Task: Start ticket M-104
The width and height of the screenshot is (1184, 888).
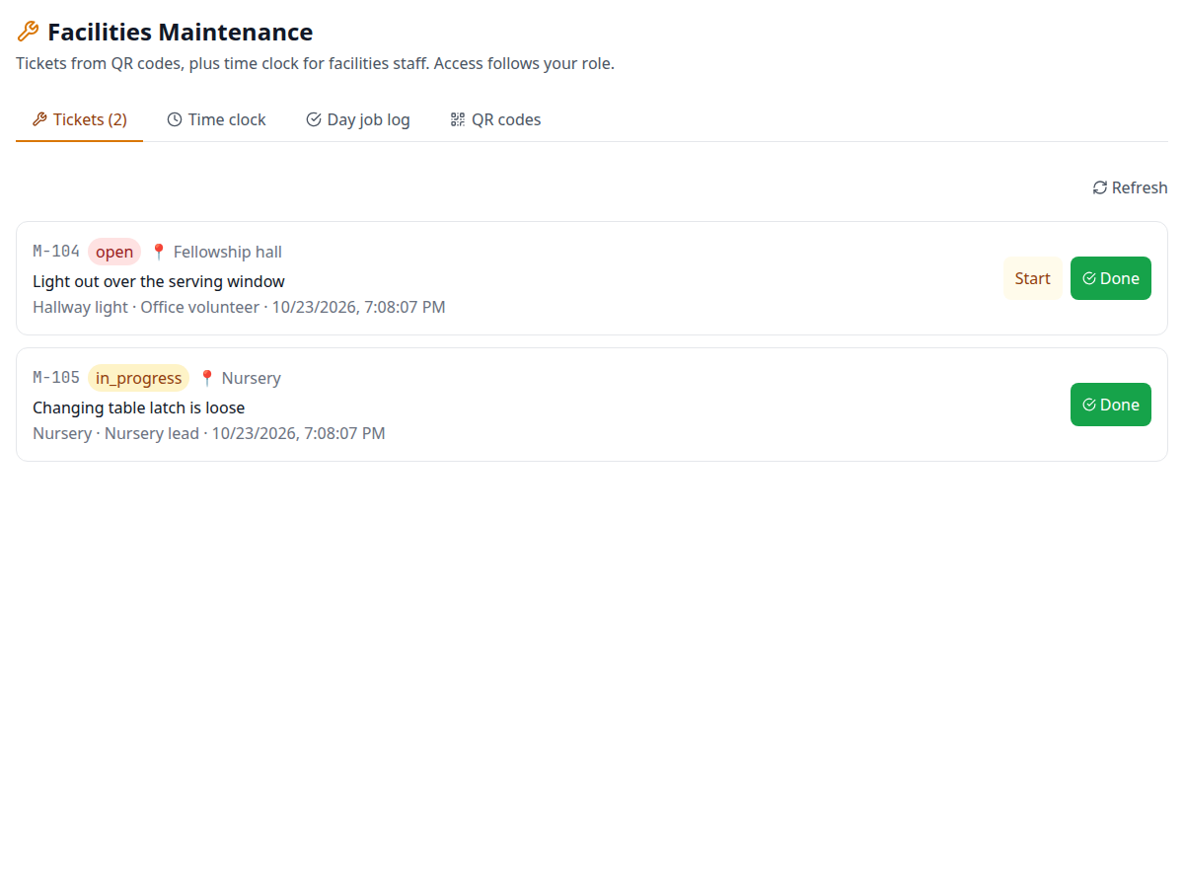Action: [1032, 278]
